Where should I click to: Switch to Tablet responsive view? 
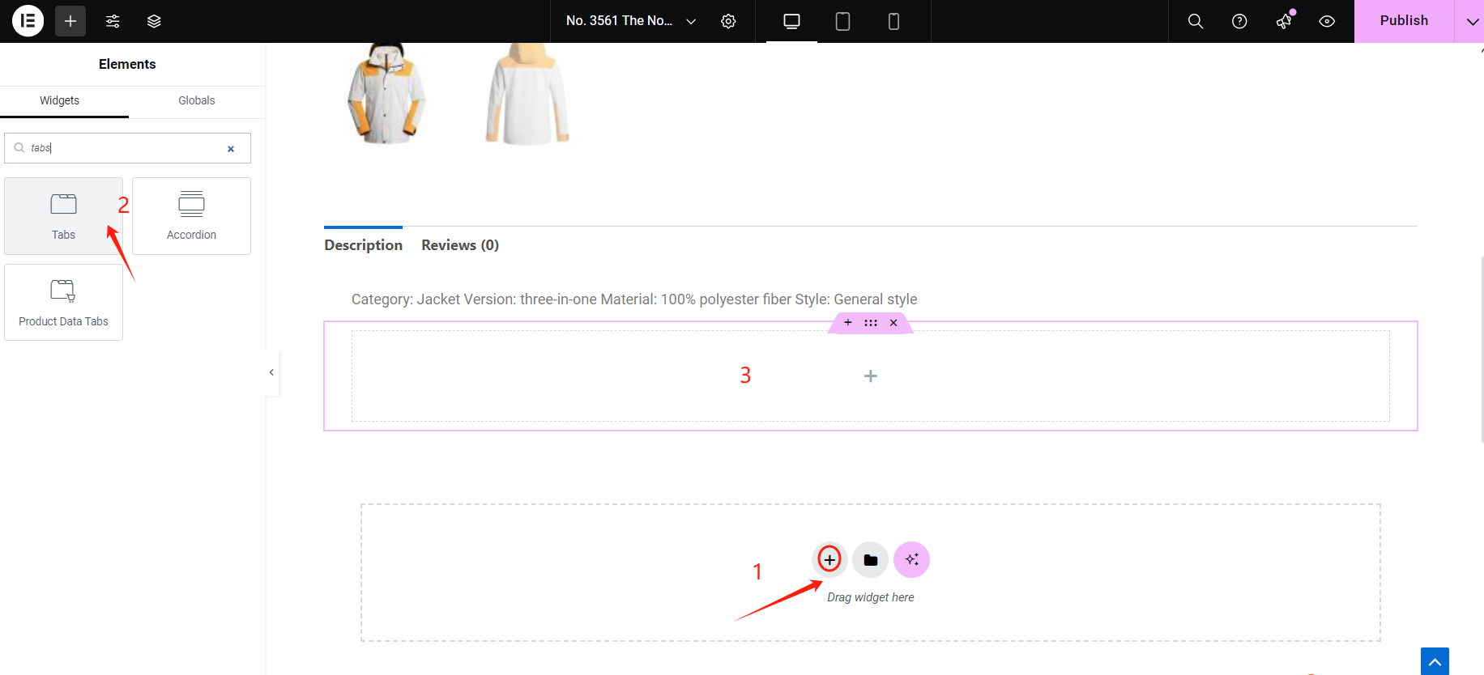coord(842,21)
